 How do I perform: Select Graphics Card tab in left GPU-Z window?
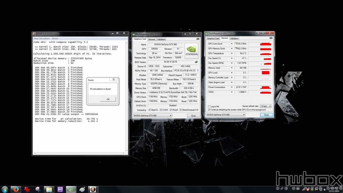(140, 39)
